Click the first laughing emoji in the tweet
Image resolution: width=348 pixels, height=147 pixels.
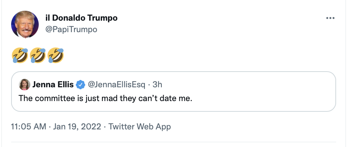click(x=20, y=55)
